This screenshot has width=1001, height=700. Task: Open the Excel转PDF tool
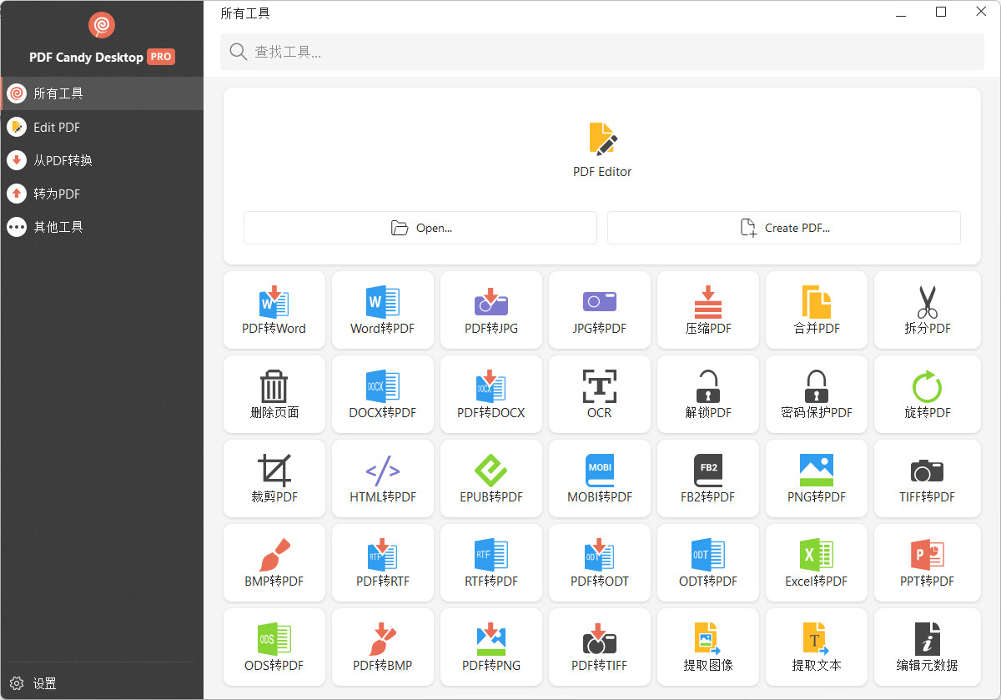coord(817,562)
